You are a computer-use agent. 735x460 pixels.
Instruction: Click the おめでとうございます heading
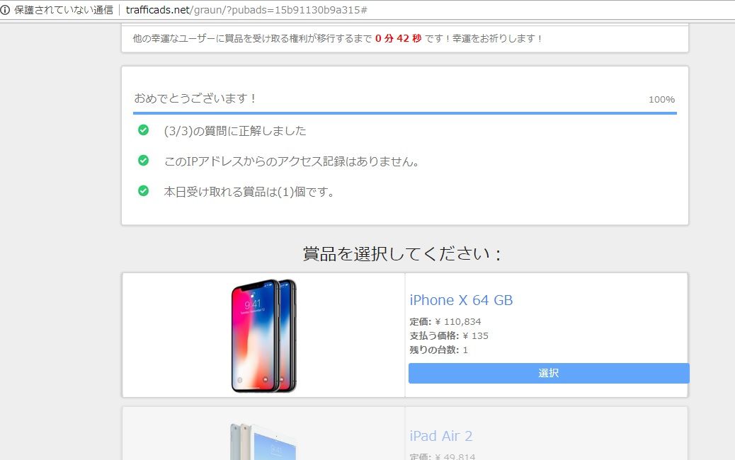tap(195, 98)
